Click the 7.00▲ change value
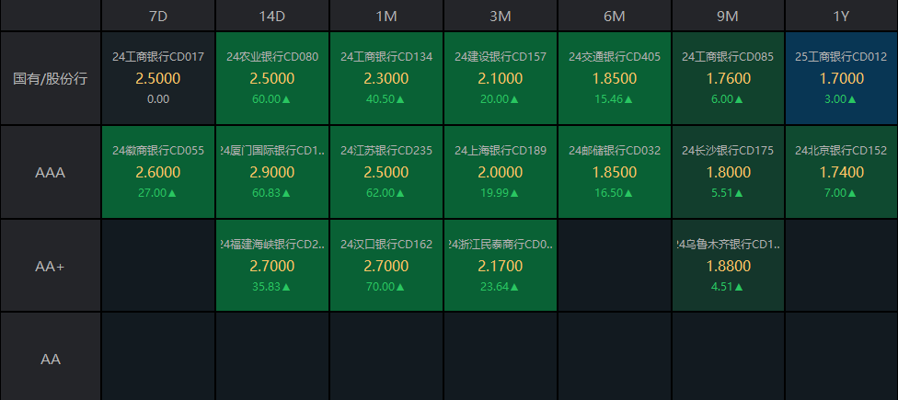The image size is (898, 400). pos(841,193)
